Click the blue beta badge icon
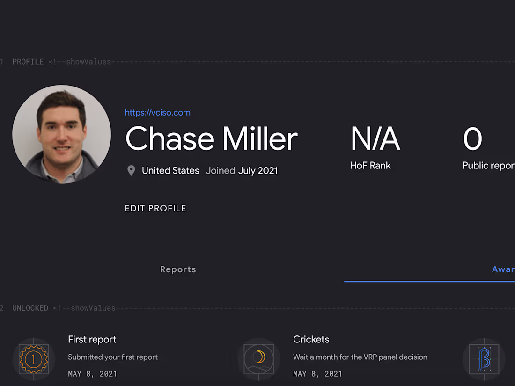 (483, 358)
